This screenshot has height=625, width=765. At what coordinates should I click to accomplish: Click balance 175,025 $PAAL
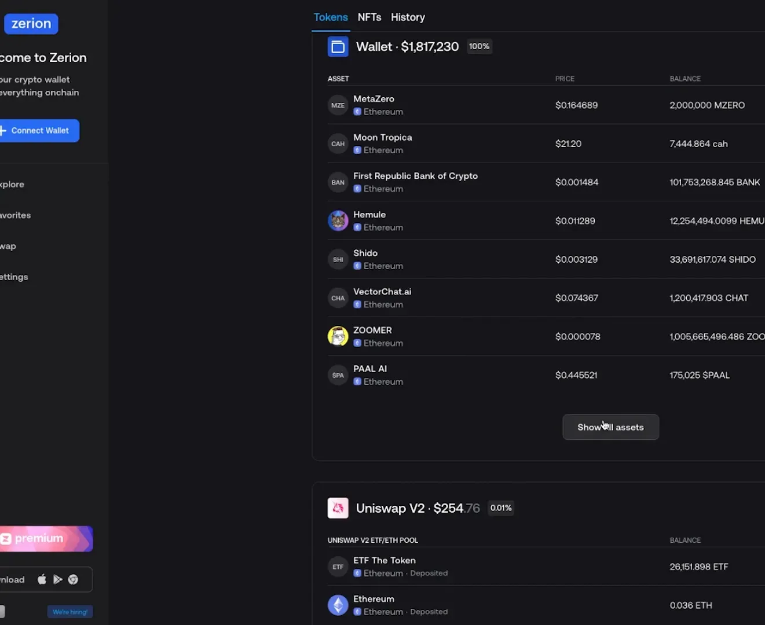click(700, 376)
